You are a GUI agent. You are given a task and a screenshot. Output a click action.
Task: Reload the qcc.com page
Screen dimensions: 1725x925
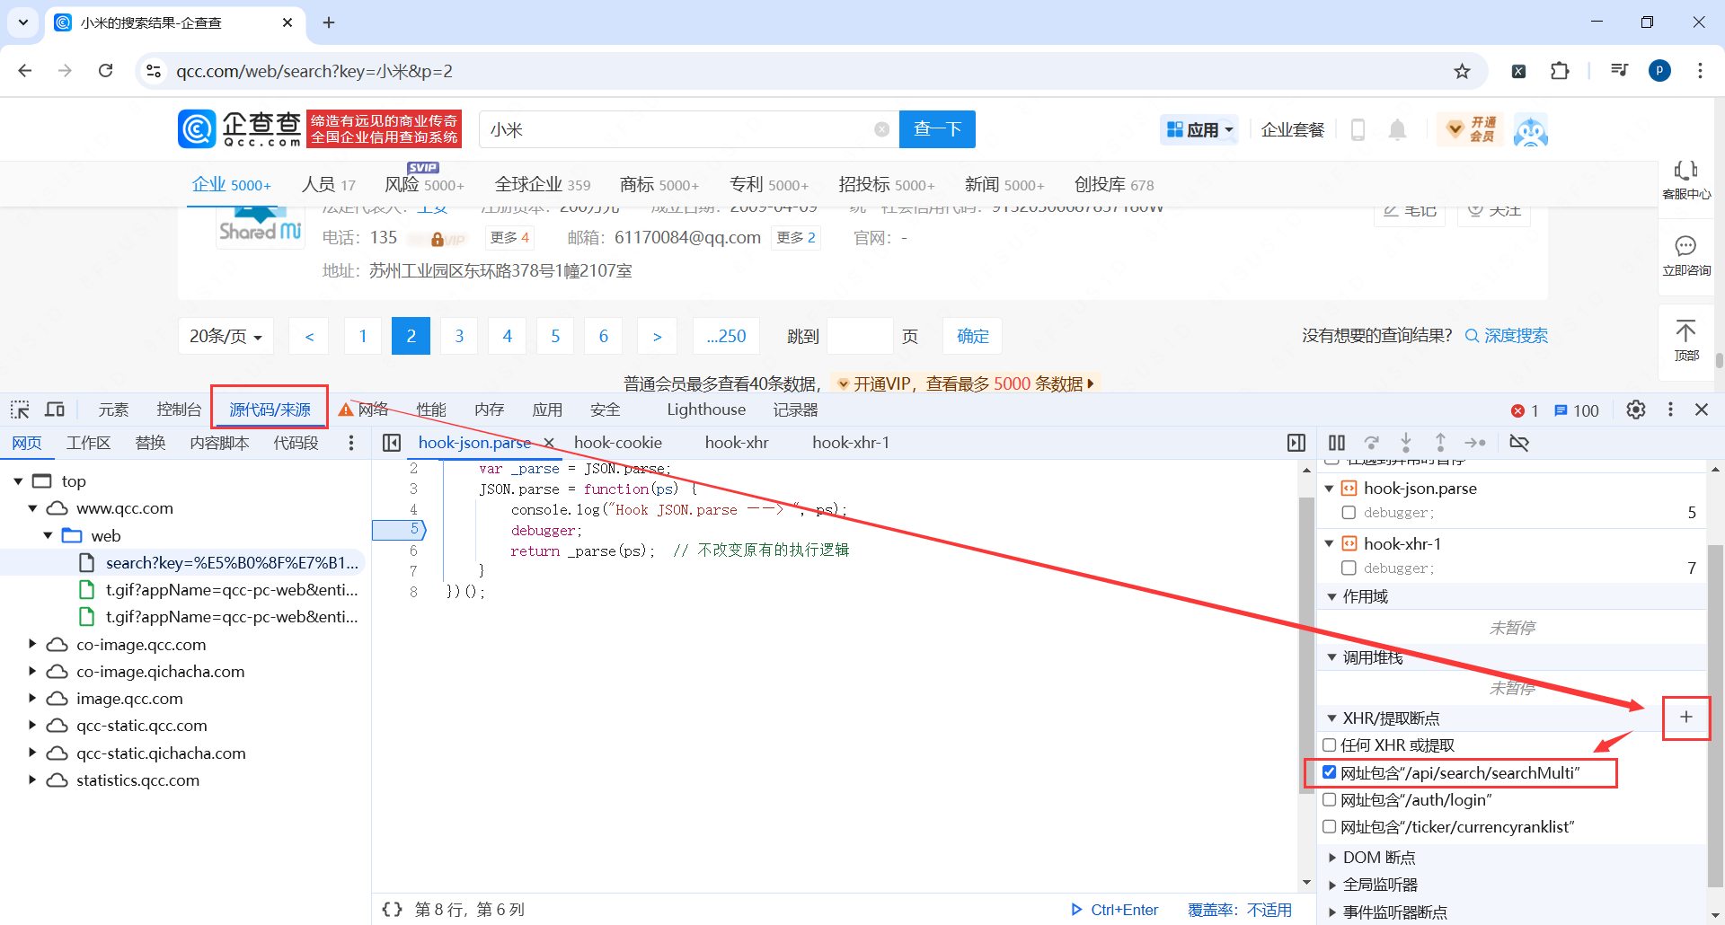pyautogui.click(x=106, y=71)
